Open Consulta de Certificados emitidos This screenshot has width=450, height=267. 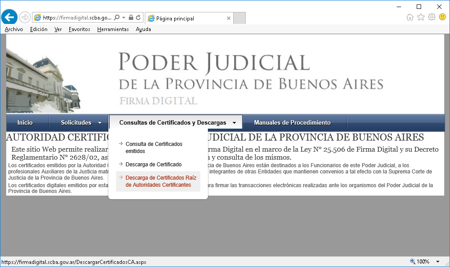[154, 148]
